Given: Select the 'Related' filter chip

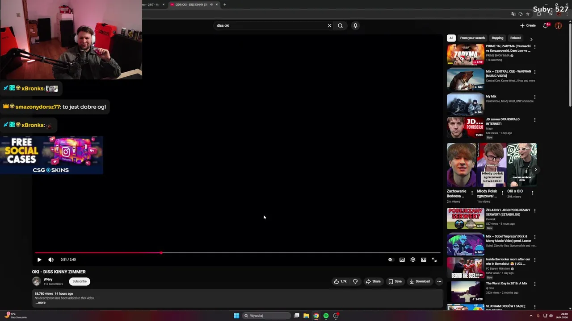Looking at the screenshot, I should coord(516,38).
